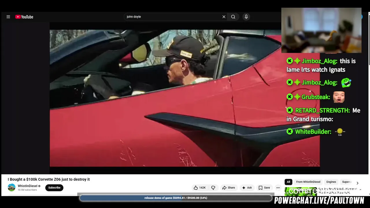Image resolution: width=370 pixels, height=208 pixels.
Task: Click Grubsteak's username in chat
Action: tap(316, 97)
